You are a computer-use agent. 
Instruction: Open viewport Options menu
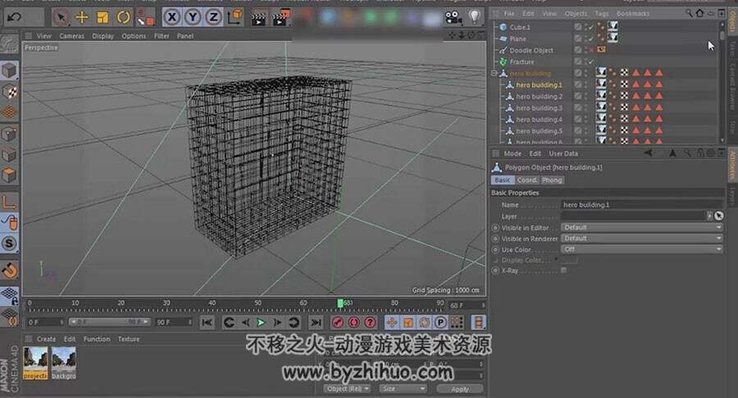134,36
